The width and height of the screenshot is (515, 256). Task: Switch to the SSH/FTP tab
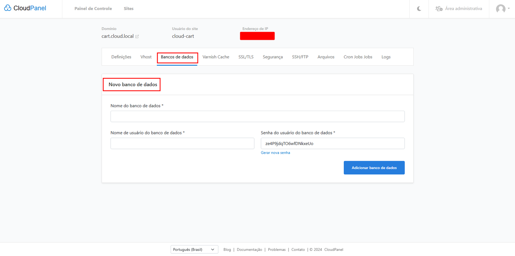click(x=300, y=57)
